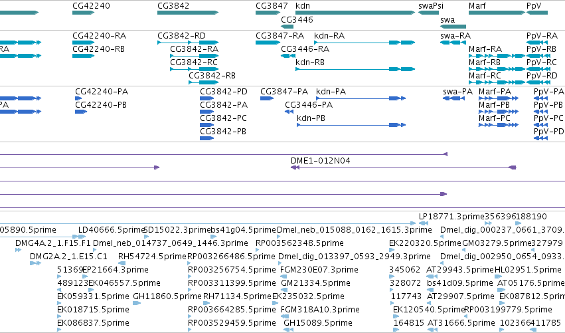Click EST HL02951.5prime
Image resolution: width=565 pixels, height=333 pixels.
click(x=528, y=270)
